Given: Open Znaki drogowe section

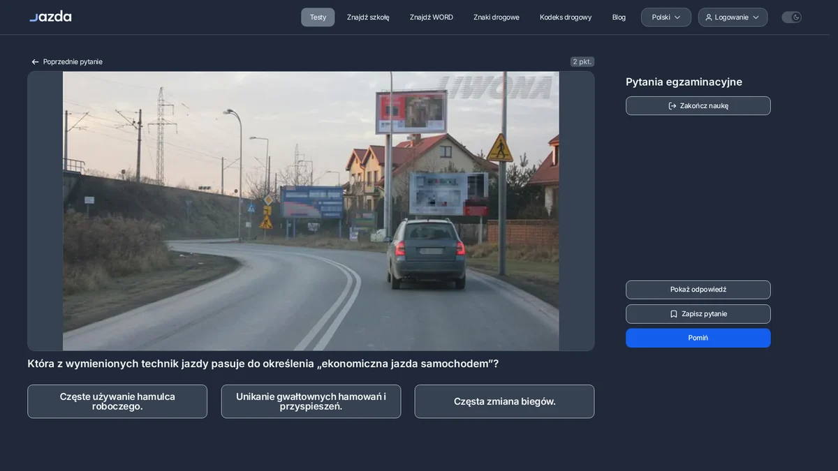Looking at the screenshot, I should [497, 17].
